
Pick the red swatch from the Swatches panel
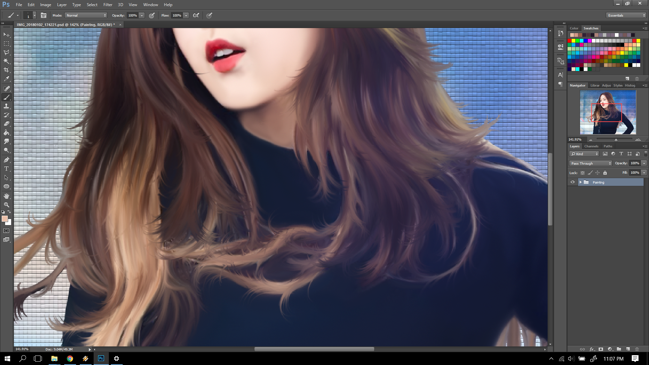[570, 41]
